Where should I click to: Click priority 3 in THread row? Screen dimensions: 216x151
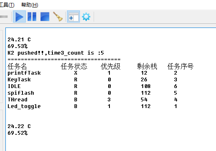point(109,100)
